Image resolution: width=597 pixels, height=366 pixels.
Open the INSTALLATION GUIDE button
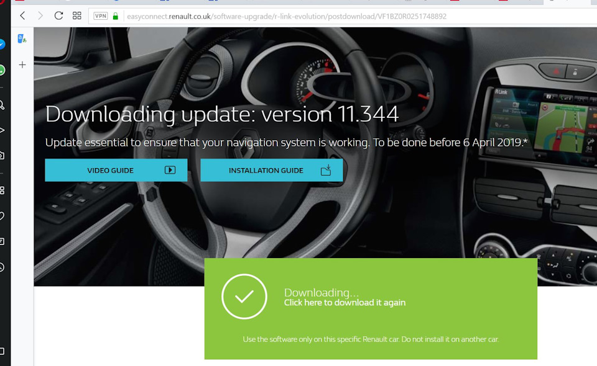[272, 170]
